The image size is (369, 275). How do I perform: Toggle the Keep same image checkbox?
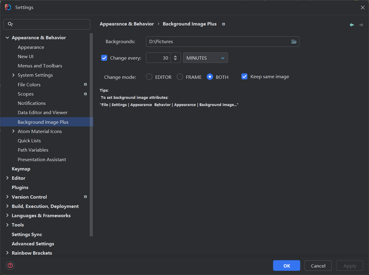(244, 77)
